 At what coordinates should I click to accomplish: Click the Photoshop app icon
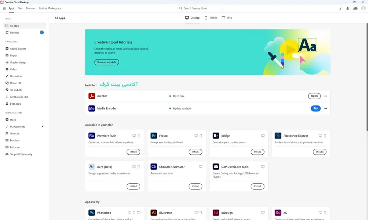pyautogui.click(x=92, y=213)
